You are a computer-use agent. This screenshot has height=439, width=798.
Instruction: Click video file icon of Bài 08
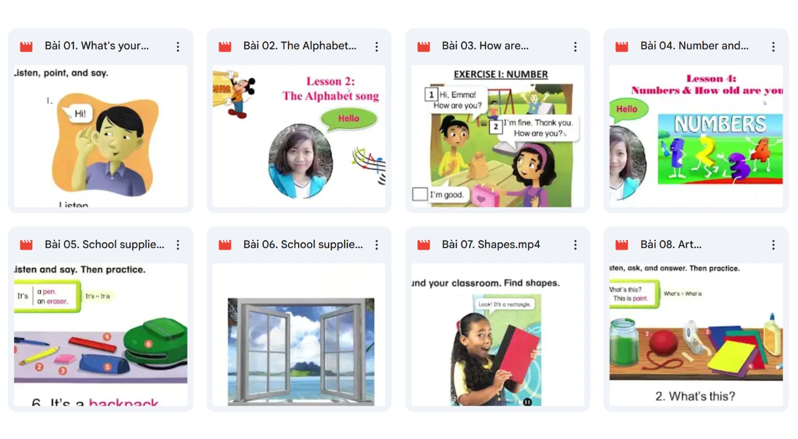tap(622, 245)
